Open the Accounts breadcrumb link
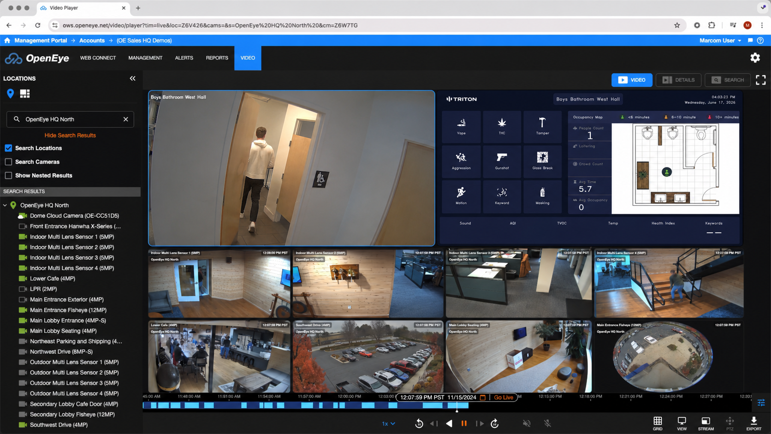The height and width of the screenshot is (434, 771). 92,41
